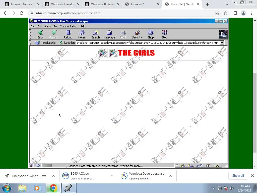Click Netscape Forward toolbar button
Image resolution: width=257 pixels, height=193 pixels.
[x=54, y=34]
